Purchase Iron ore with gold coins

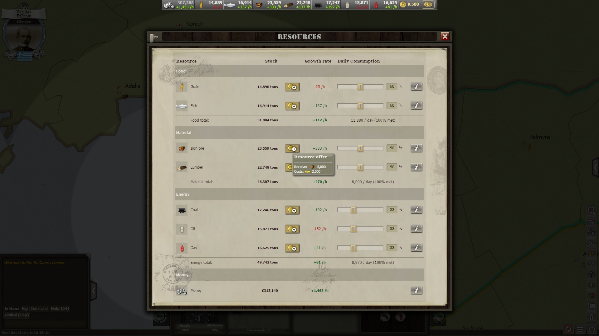pos(292,148)
